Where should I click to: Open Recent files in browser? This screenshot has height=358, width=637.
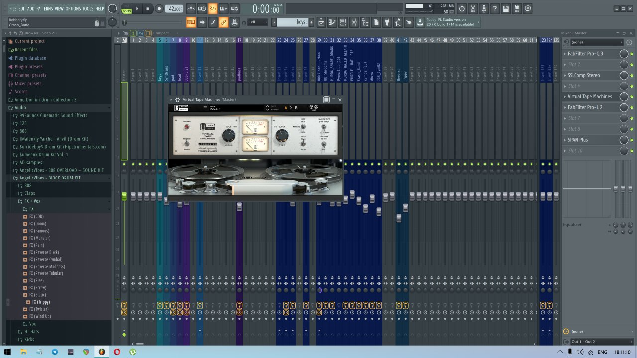coord(26,49)
